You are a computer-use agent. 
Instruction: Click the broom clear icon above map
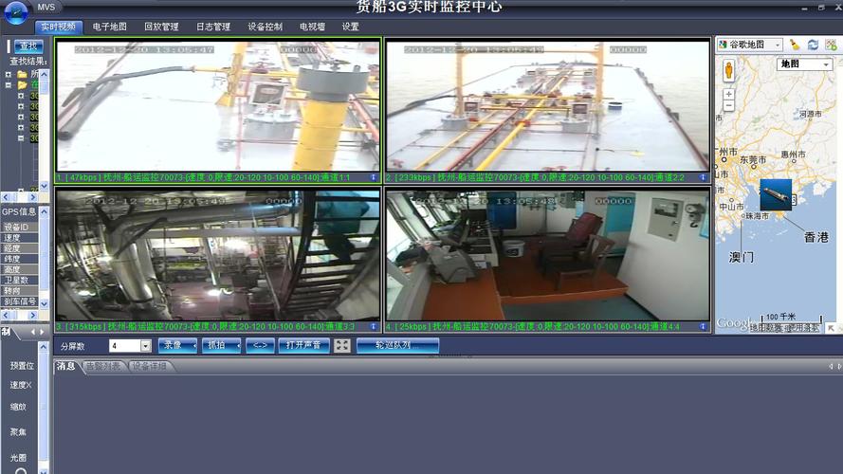click(795, 45)
